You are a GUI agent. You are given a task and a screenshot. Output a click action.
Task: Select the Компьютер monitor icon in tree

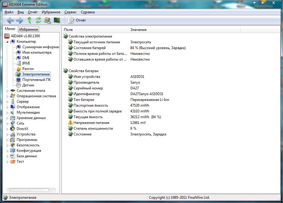coord(13,42)
